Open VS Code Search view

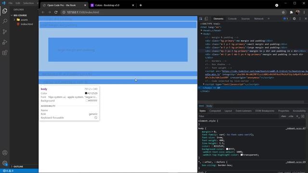[5, 21]
